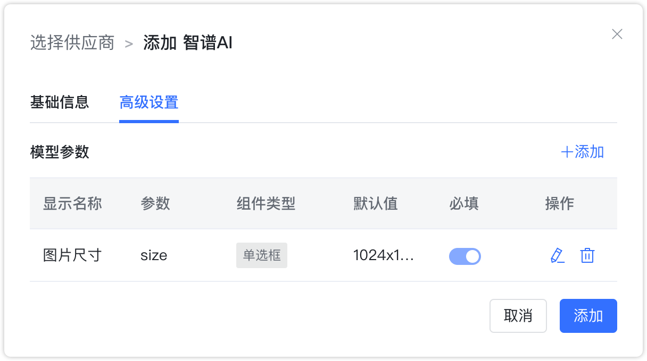Enable the required switch in the table row
Viewport: 647px width, 361px height.
pyautogui.click(x=465, y=256)
